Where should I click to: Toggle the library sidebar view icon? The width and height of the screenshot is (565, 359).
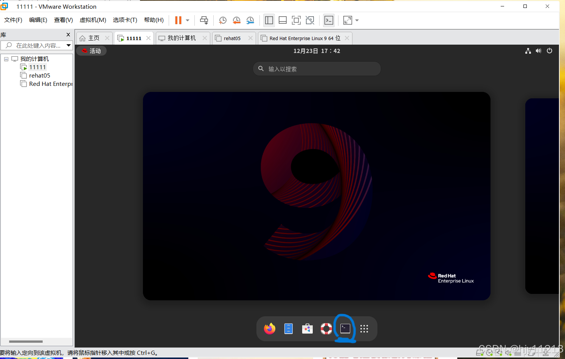click(269, 20)
